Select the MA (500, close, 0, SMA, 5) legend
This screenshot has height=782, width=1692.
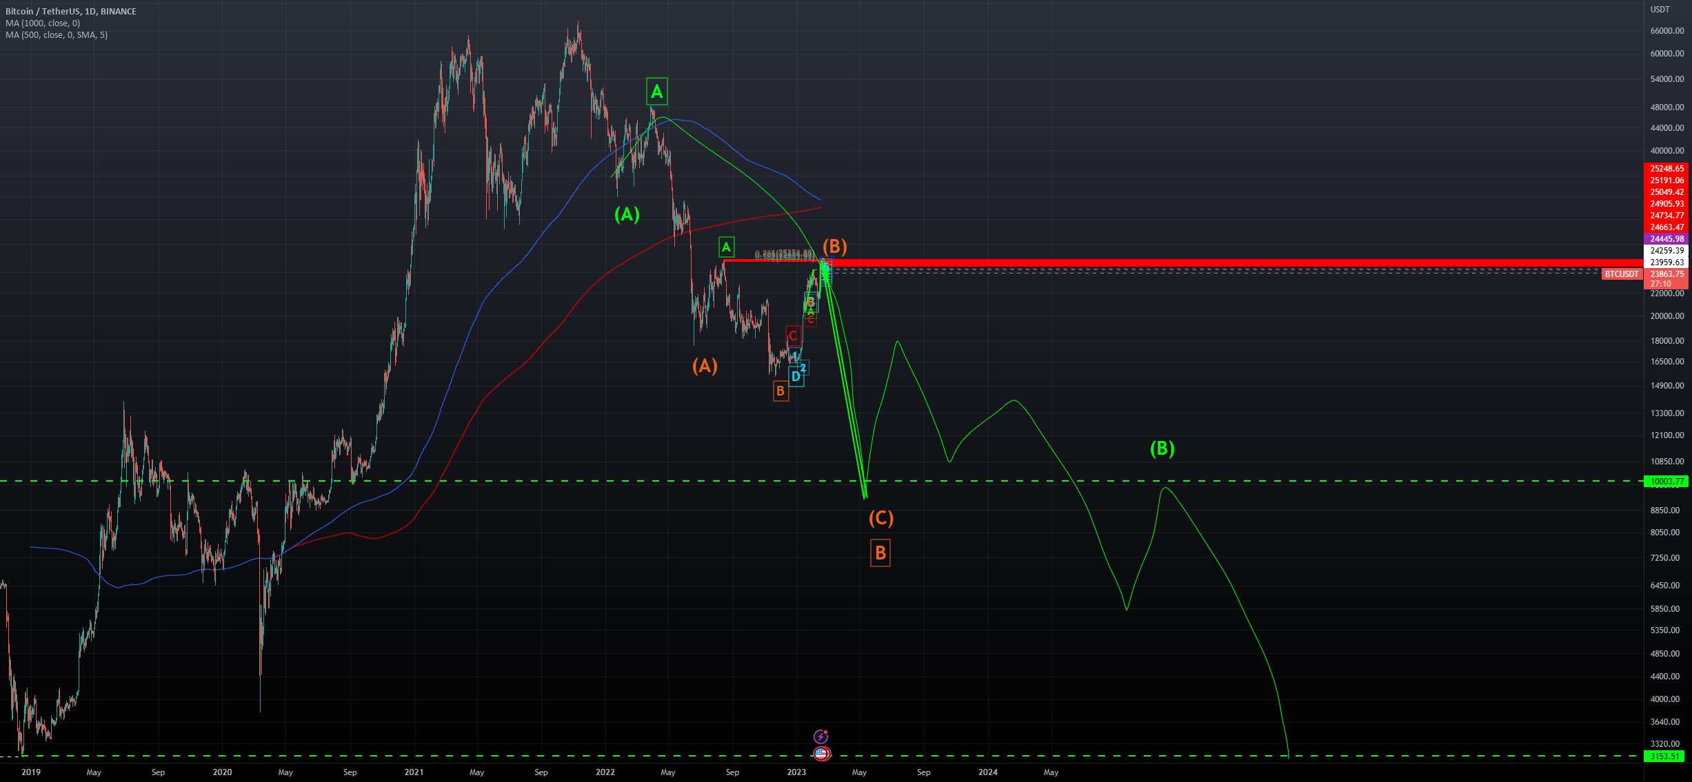click(x=57, y=34)
